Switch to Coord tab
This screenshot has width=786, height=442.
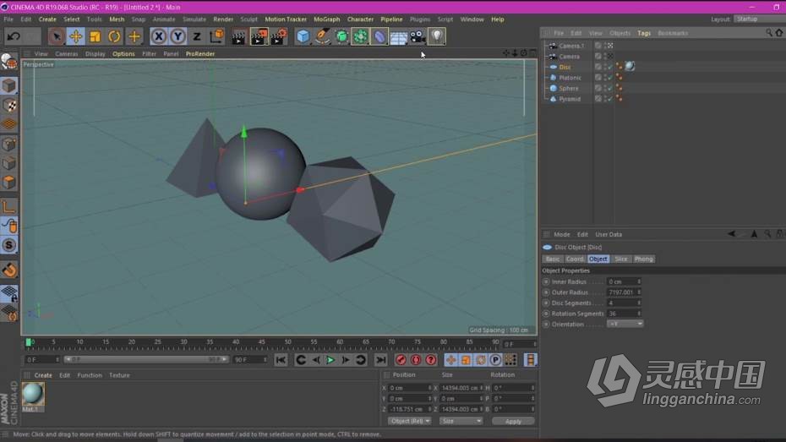pos(575,259)
